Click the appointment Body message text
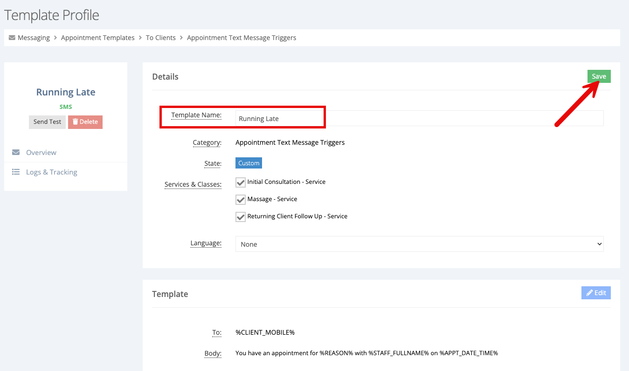 click(x=366, y=353)
